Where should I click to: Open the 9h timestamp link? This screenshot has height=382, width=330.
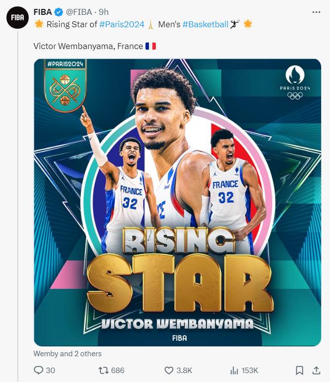[103, 12]
